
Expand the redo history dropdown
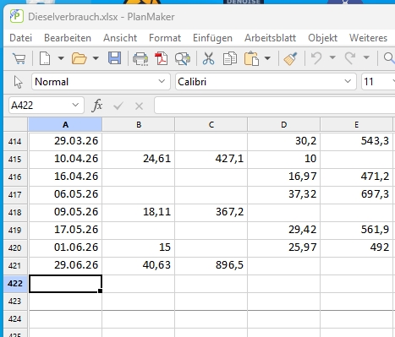pyautogui.click(x=366, y=58)
